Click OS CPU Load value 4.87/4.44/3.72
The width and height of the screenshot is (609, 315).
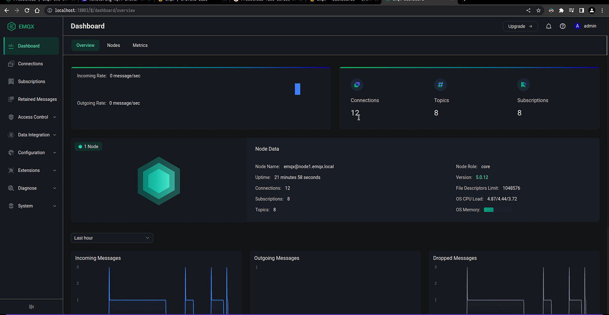click(502, 199)
